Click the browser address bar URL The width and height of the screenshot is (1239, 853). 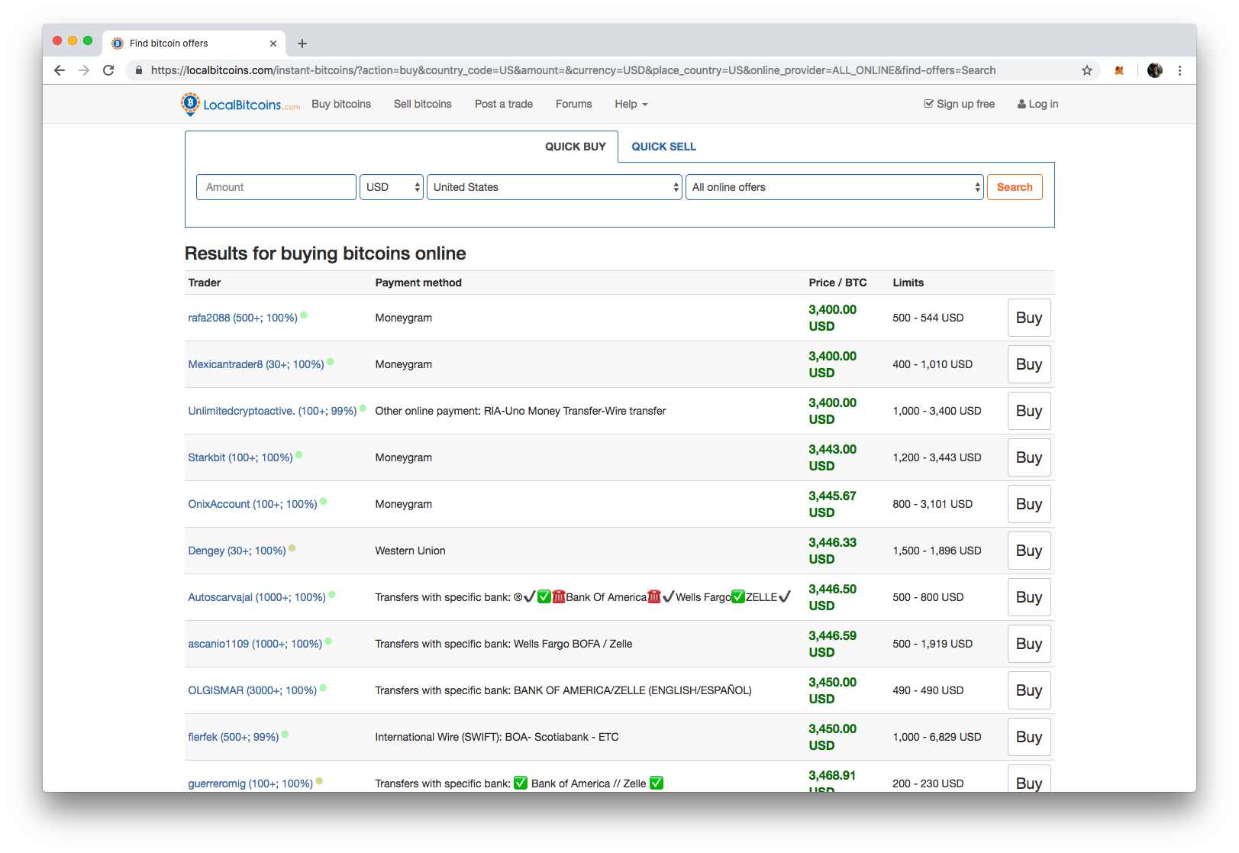[573, 70]
